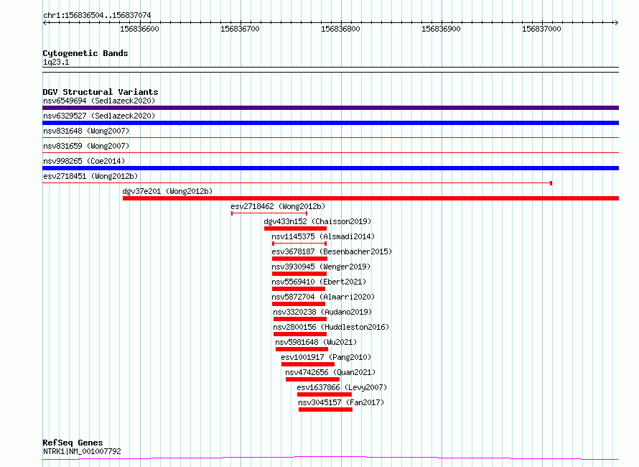The width and height of the screenshot is (639, 467).
Task: Open esv3678187 (Besenbacher2015) label
Action: click(x=332, y=251)
